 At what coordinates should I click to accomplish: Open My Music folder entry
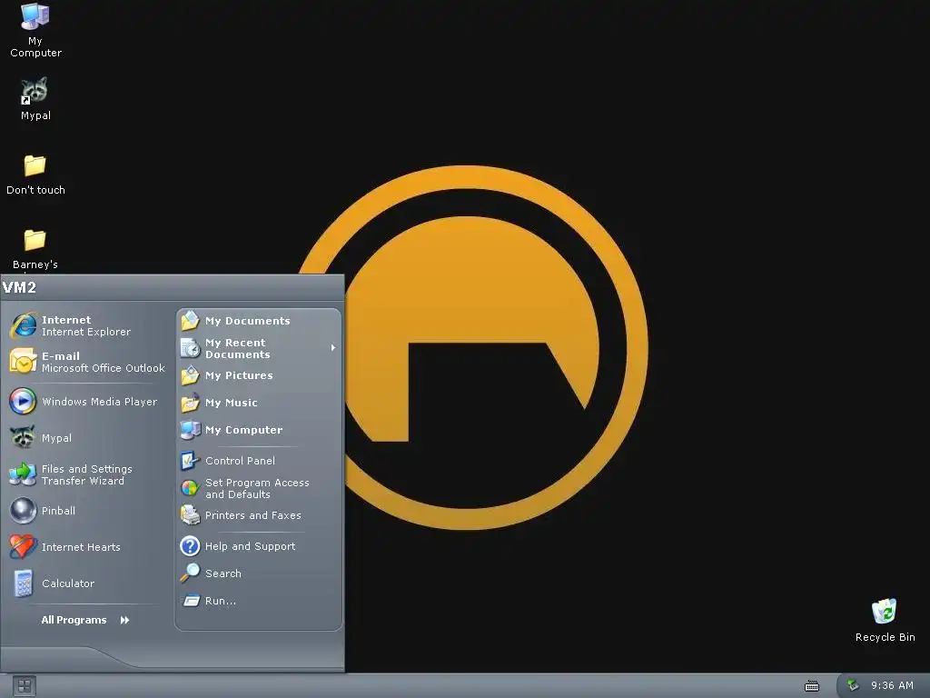259,403
